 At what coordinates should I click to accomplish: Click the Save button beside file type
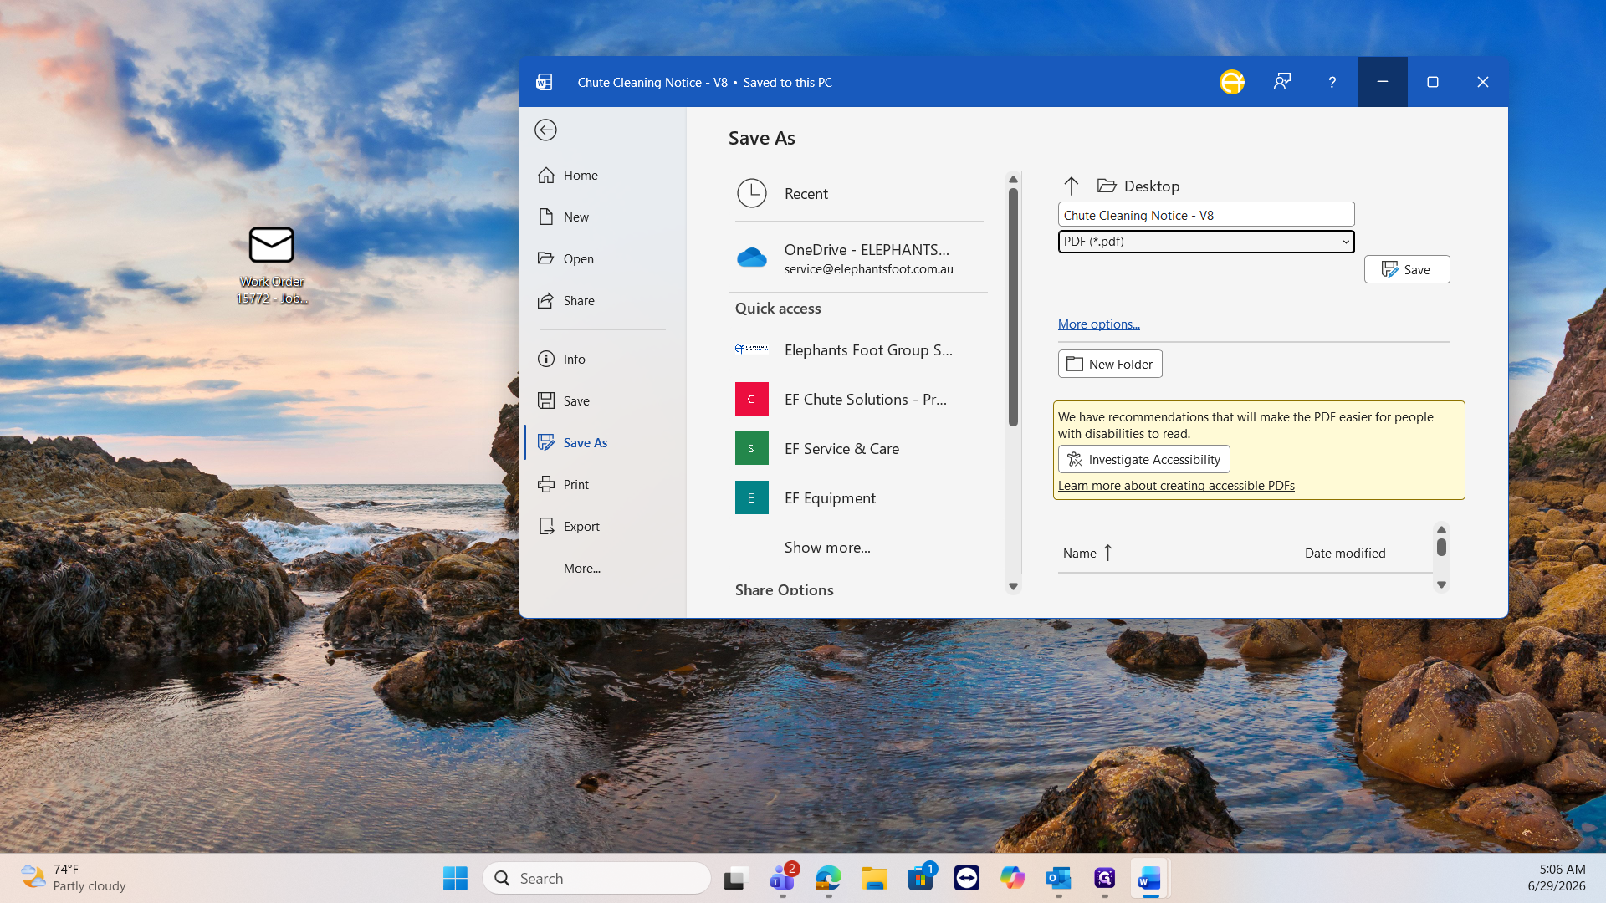coord(1407,269)
